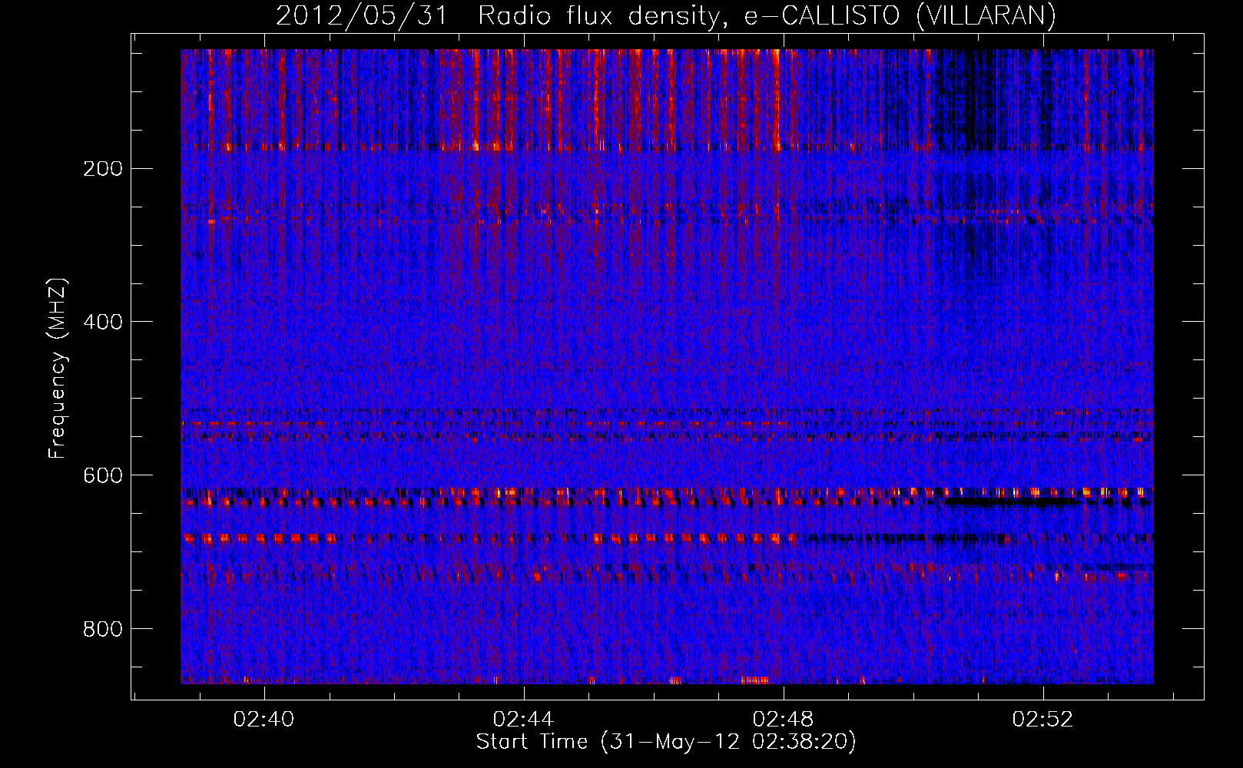Click the plot title '2012/05/31 Radio flux density'
This screenshot has width=1243, height=768.
pyautogui.click(x=665, y=15)
